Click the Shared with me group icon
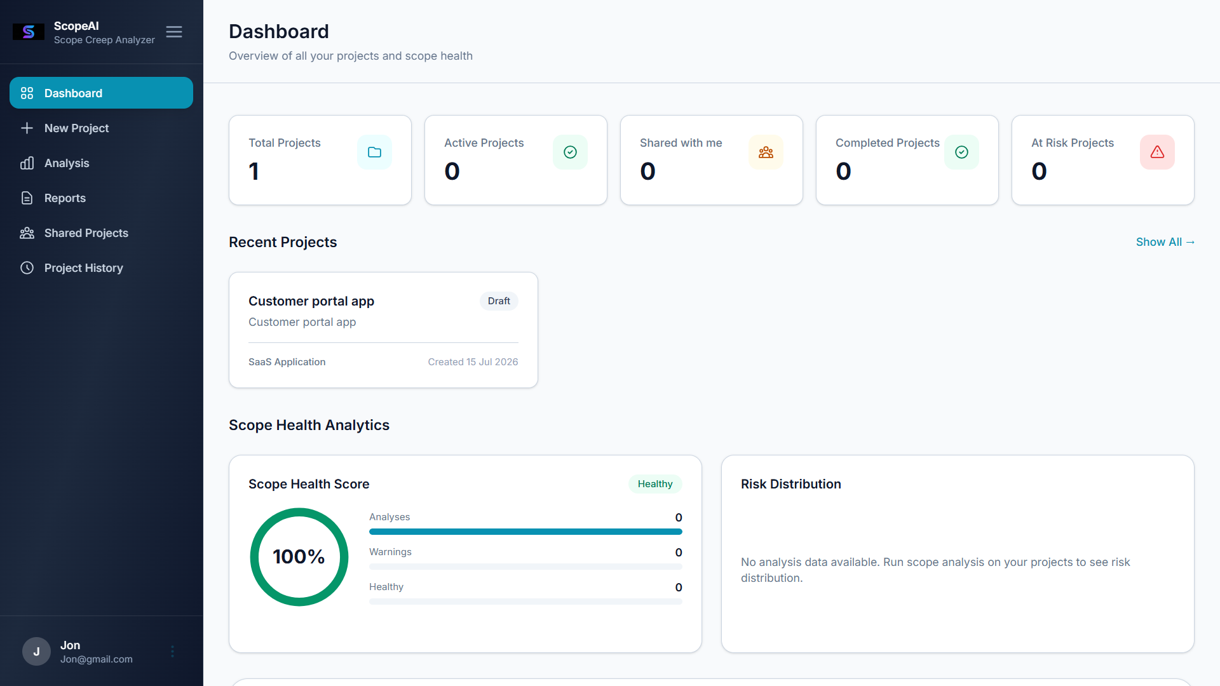 [x=766, y=152]
